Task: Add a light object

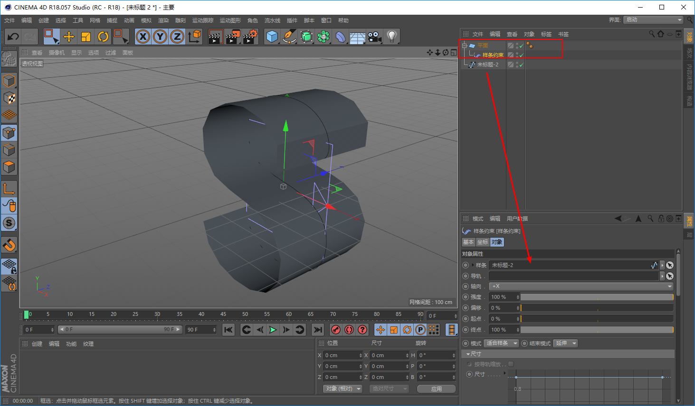Action: point(392,37)
